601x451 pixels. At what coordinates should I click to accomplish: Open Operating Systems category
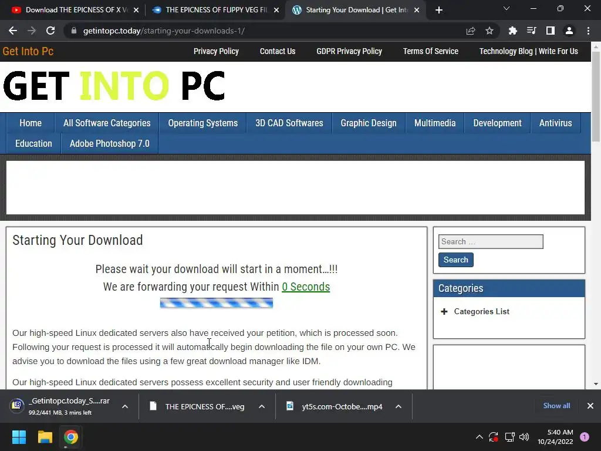[x=202, y=123]
